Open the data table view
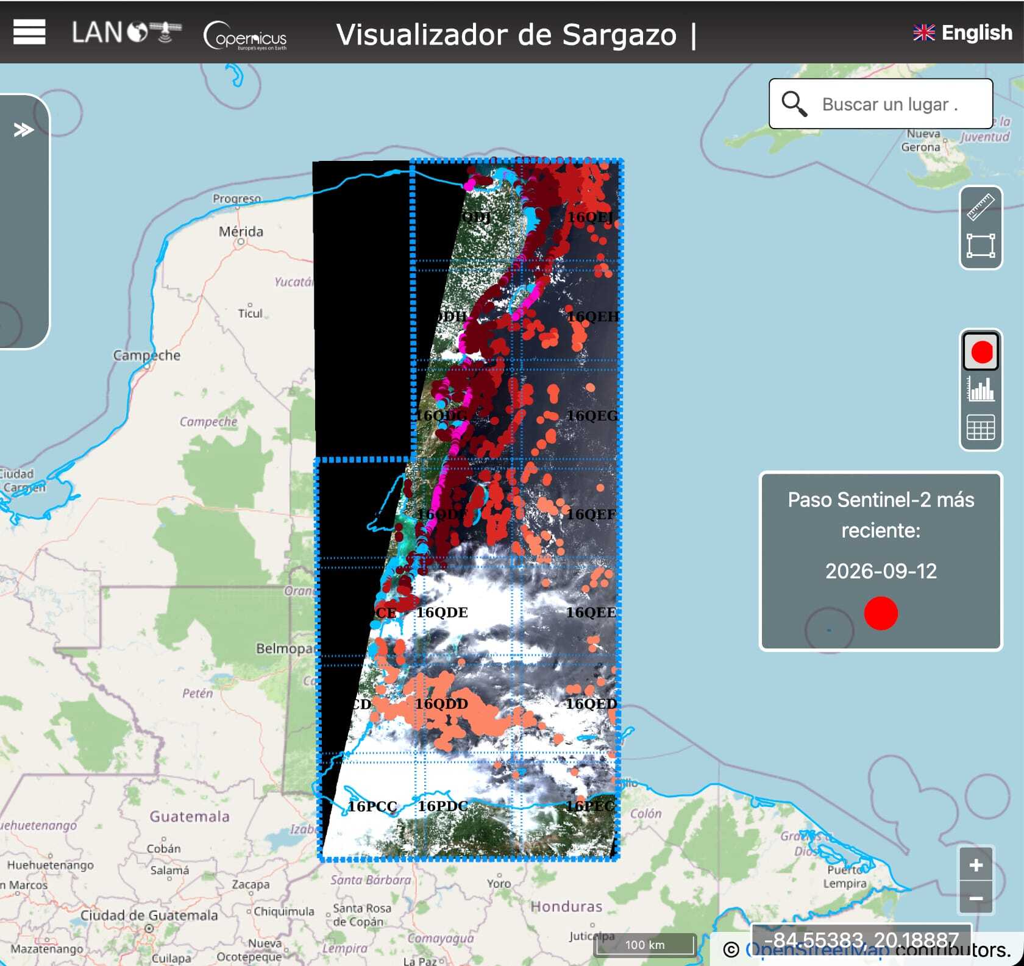This screenshot has width=1024, height=966. pos(981,427)
